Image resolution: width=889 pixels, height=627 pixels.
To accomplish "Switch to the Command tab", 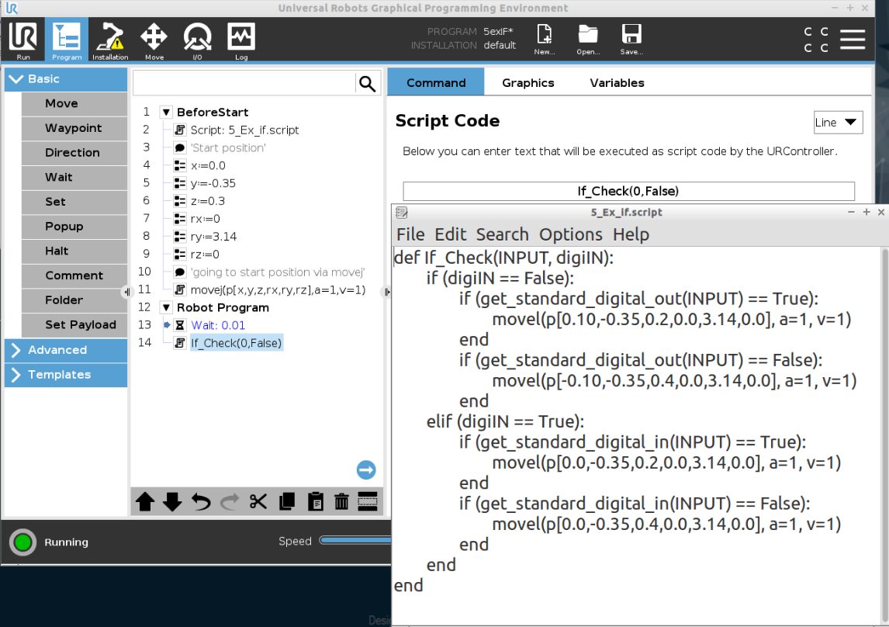I will tap(435, 82).
